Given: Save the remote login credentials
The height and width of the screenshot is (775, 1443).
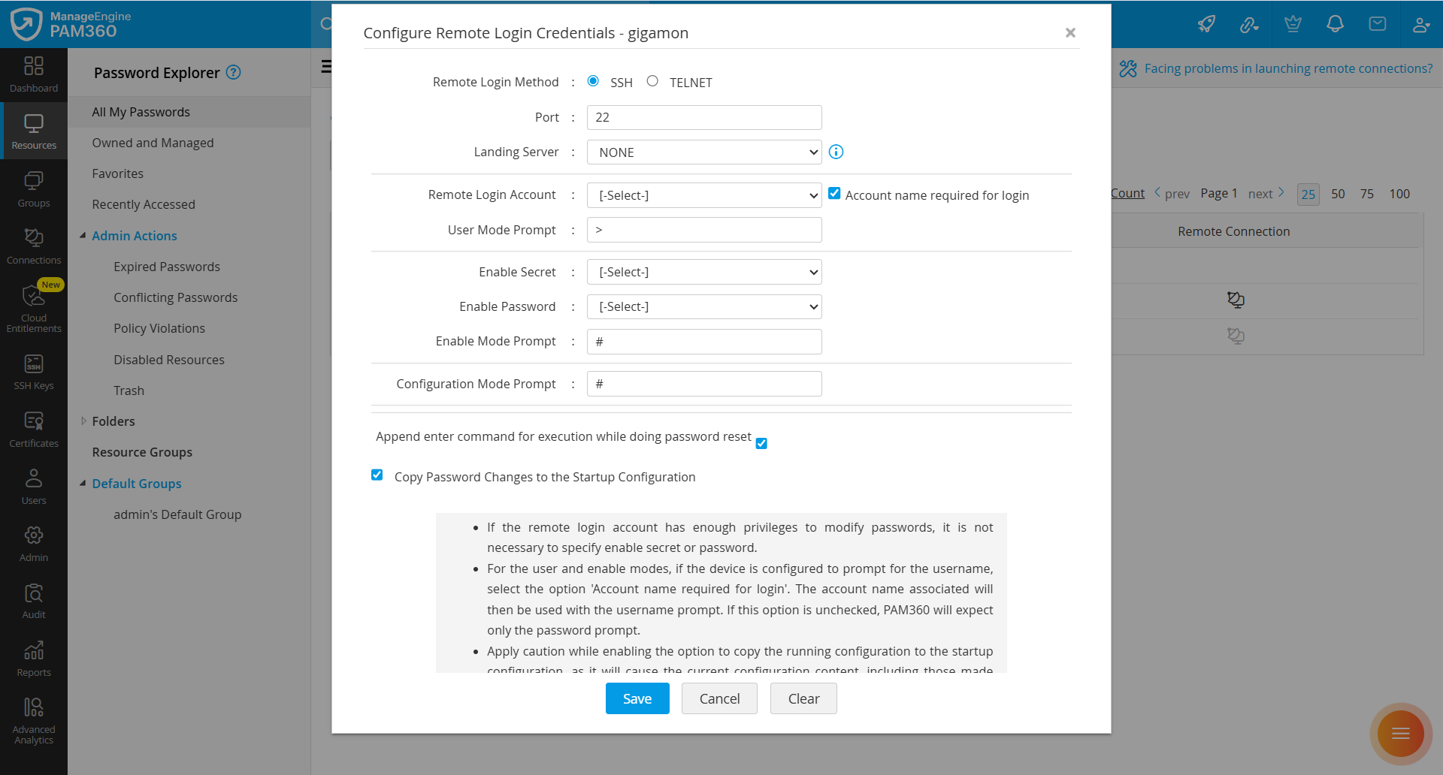Looking at the screenshot, I should coord(637,698).
